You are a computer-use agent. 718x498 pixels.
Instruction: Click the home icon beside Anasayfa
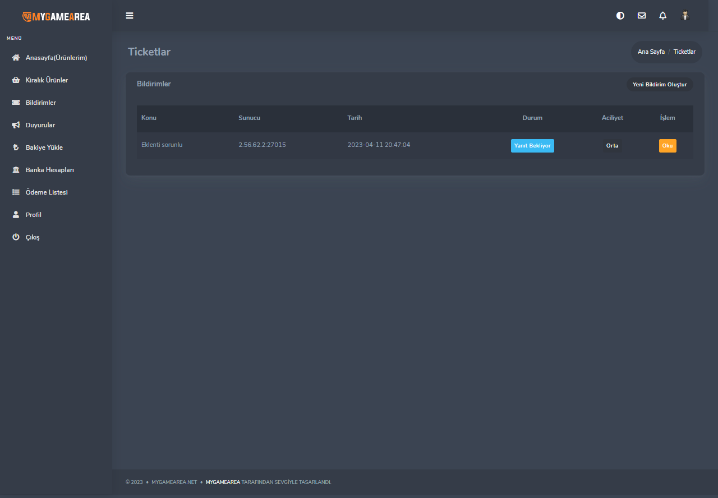16,58
